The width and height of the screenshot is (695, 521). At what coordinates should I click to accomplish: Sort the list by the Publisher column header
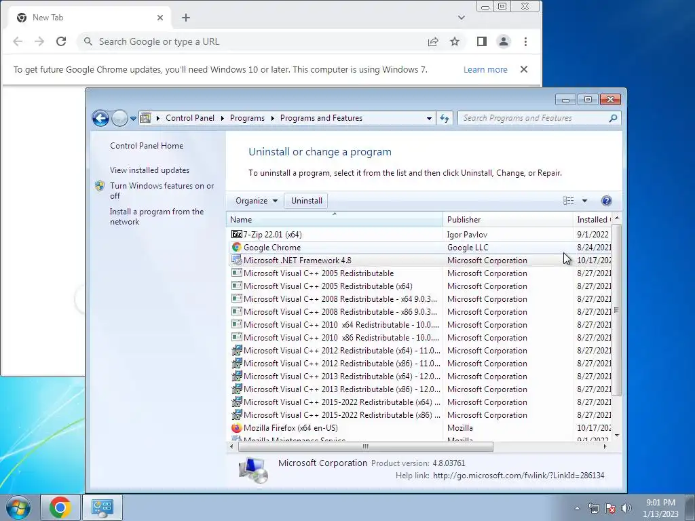508,219
